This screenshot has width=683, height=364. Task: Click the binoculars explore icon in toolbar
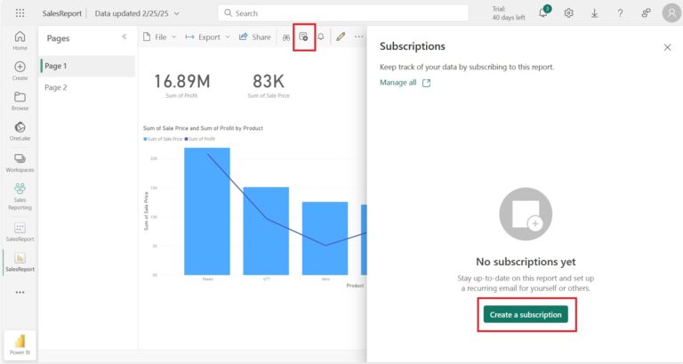coord(286,37)
